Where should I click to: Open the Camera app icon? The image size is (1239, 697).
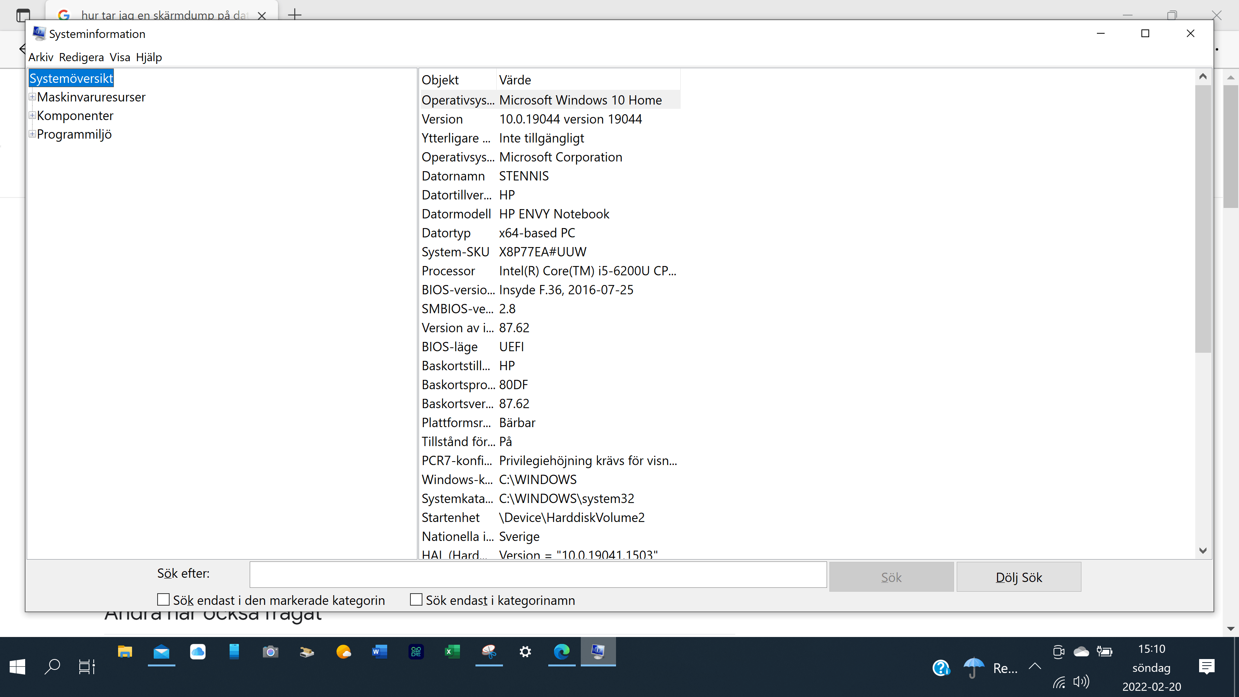pyautogui.click(x=270, y=652)
